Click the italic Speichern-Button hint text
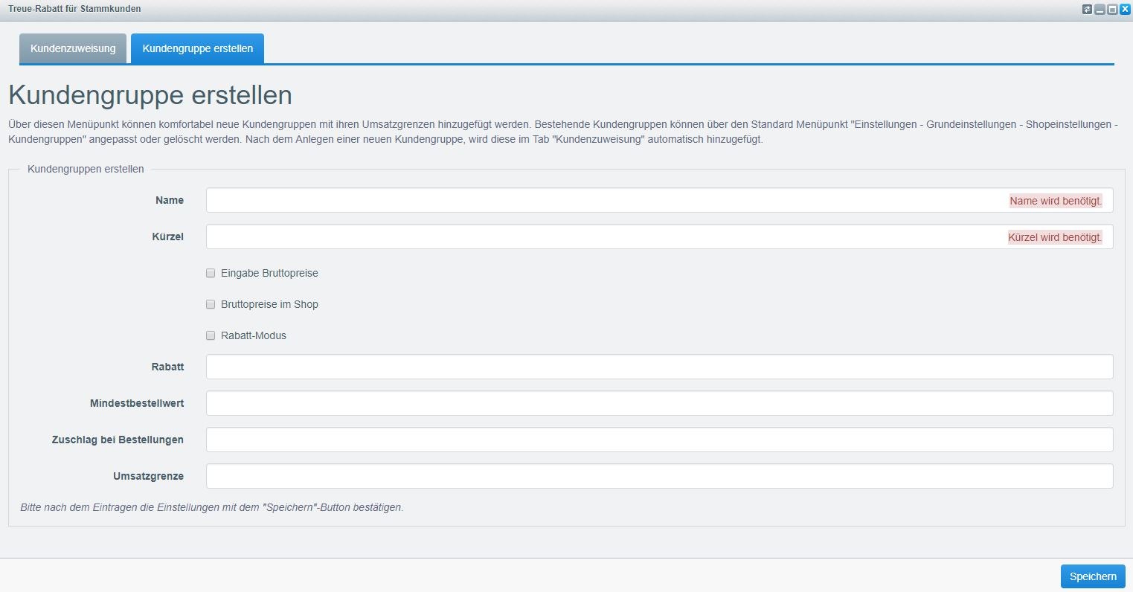1133x592 pixels. pos(212,507)
